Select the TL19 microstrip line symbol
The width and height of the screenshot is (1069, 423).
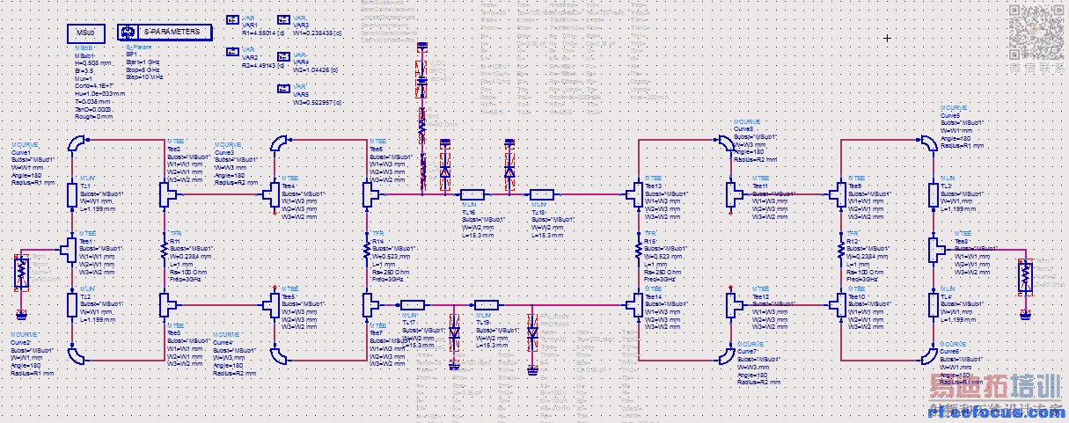[487, 305]
